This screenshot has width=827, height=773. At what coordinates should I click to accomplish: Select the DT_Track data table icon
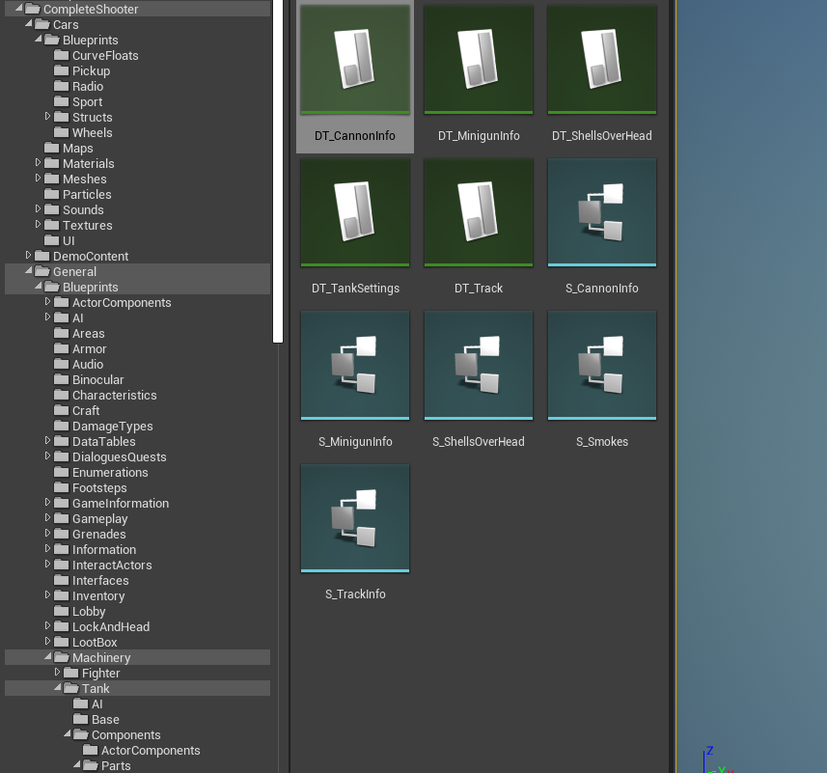tap(479, 212)
